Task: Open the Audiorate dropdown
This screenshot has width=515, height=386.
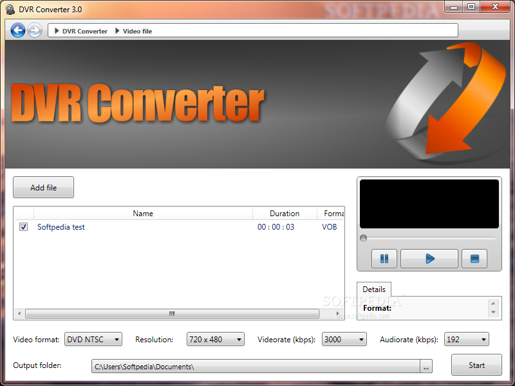Action: 466,339
